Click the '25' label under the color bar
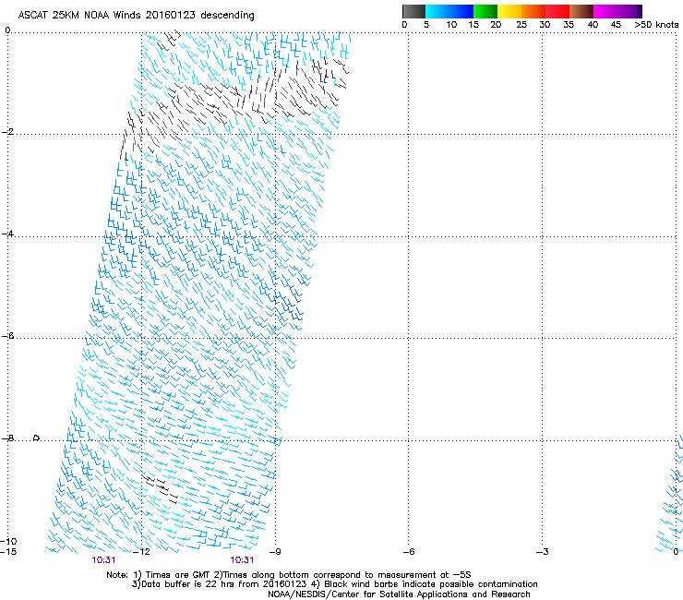 (521, 25)
